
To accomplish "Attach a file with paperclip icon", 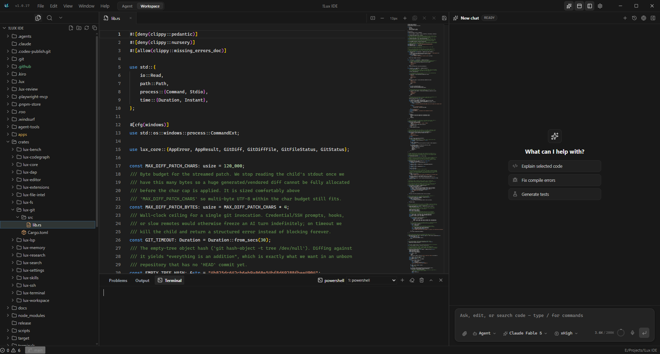I will coord(464,333).
